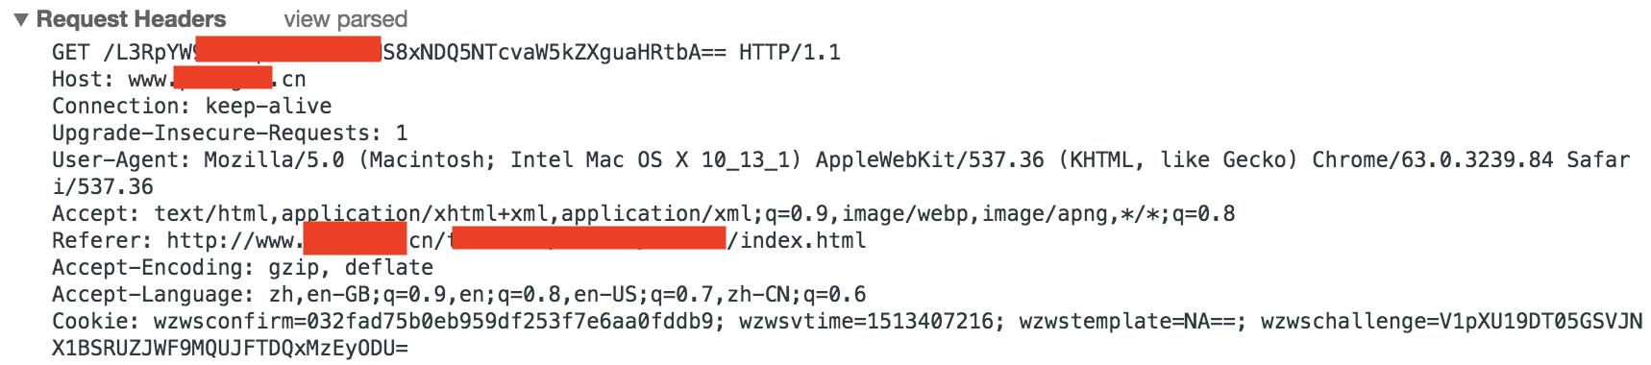This screenshot has width=1651, height=365.
Task: Click the Accept-Encoding: gzip, deflate line
Action: [x=243, y=267]
